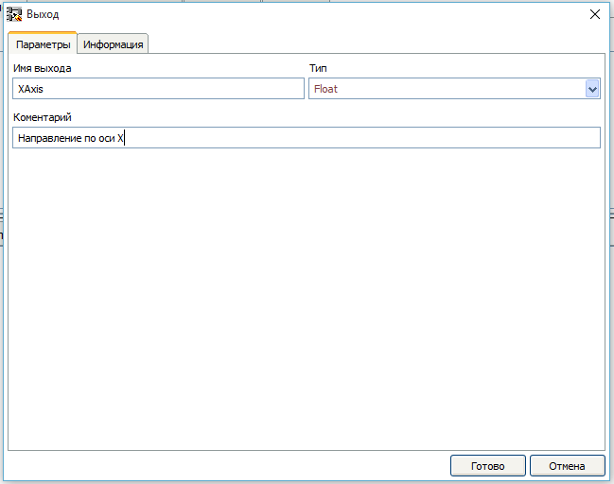
Task: Click the Имя выхода field containing XAxis
Action: point(158,89)
